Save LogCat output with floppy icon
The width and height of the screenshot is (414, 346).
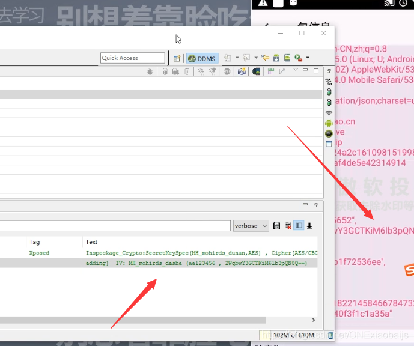[x=276, y=226]
